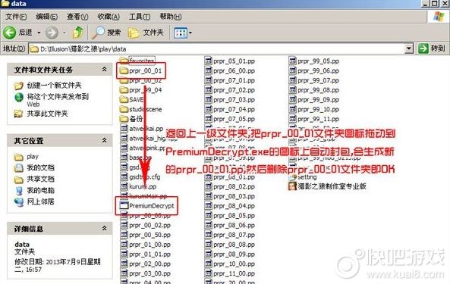Screen dimensions: 450x284
Task: Select prpr_01_00.pp file
Action: (x=146, y=245)
